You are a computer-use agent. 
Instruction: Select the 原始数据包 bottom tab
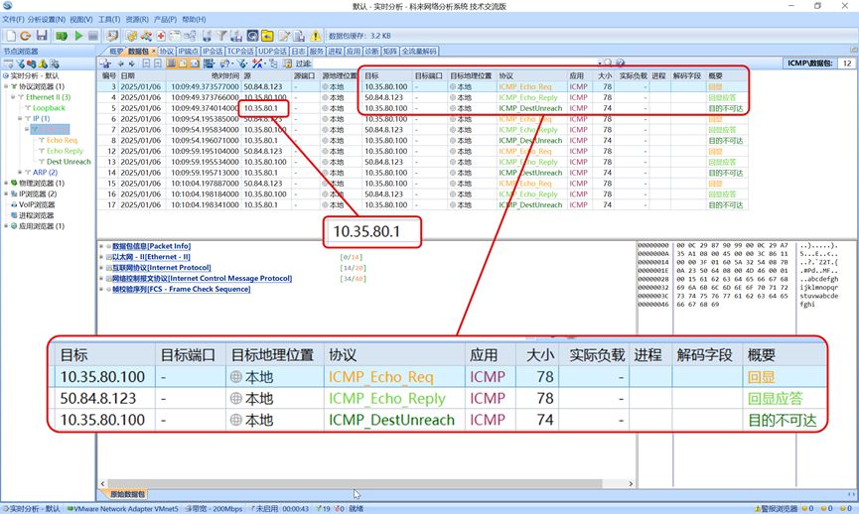126,494
